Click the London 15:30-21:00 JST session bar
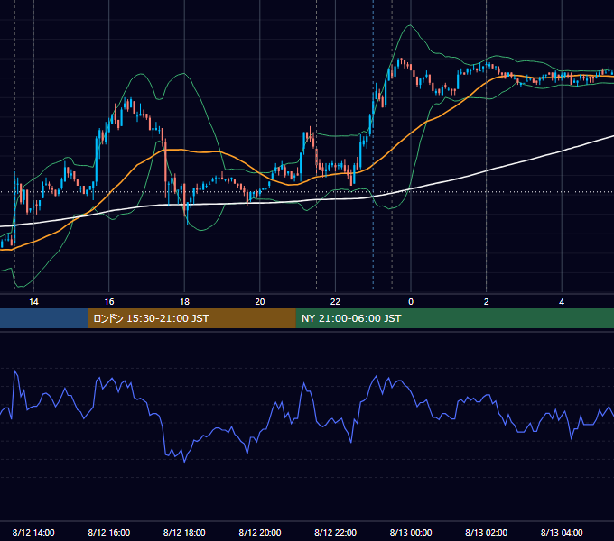This screenshot has width=614, height=541. click(x=191, y=318)
